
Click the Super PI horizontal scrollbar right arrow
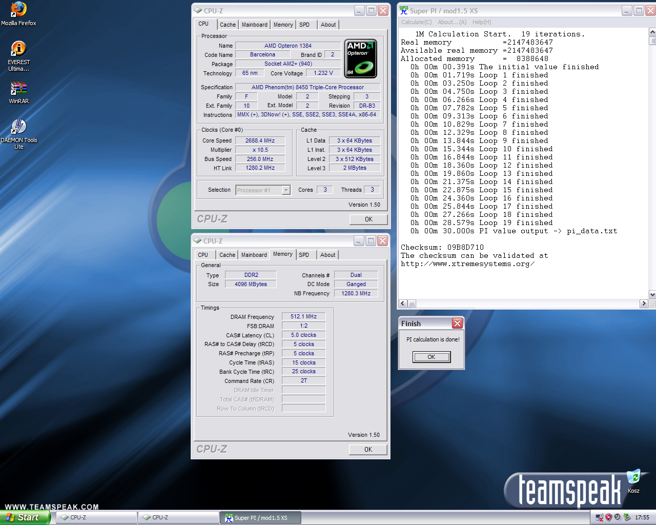(x=644, y=304)
